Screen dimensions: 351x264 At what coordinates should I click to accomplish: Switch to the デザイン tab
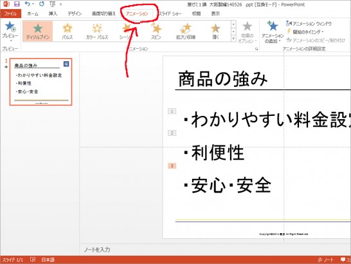pos(75,14)
